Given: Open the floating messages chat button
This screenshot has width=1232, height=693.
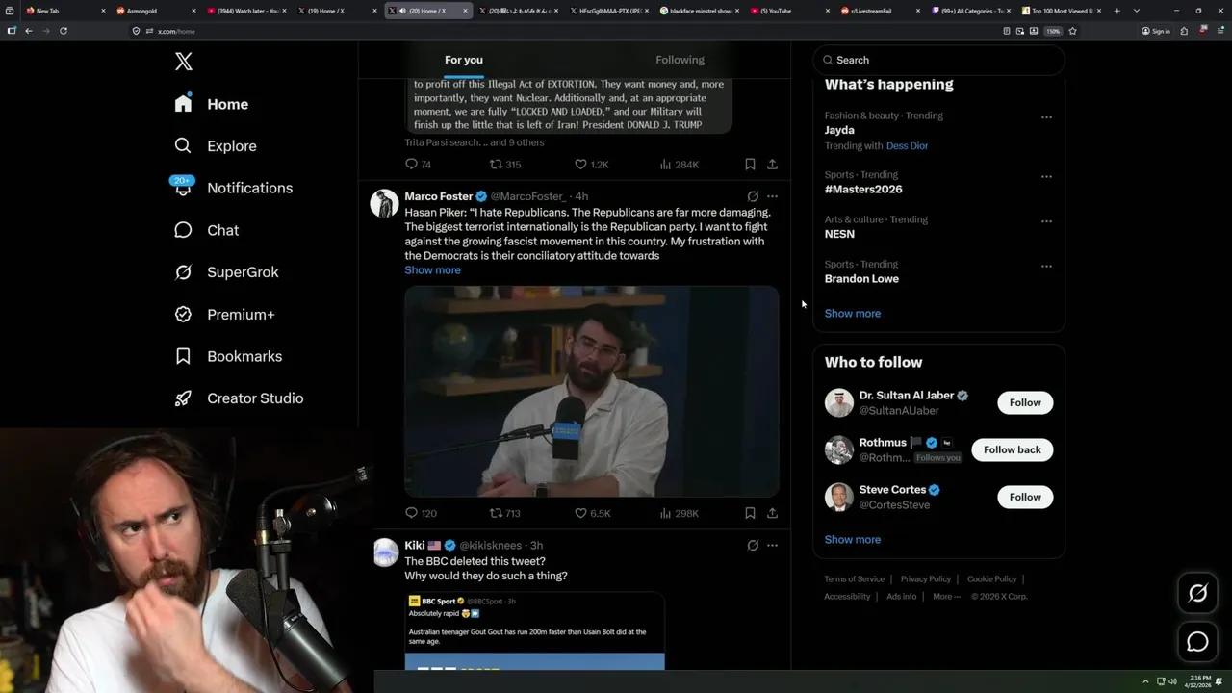Looking at the screenshot, I should (x=1197, y=642).
